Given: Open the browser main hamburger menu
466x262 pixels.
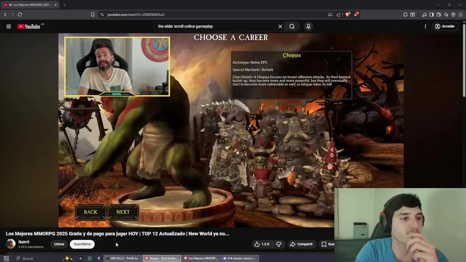Looking at the screenshot, I should click(x=461, y=15).
